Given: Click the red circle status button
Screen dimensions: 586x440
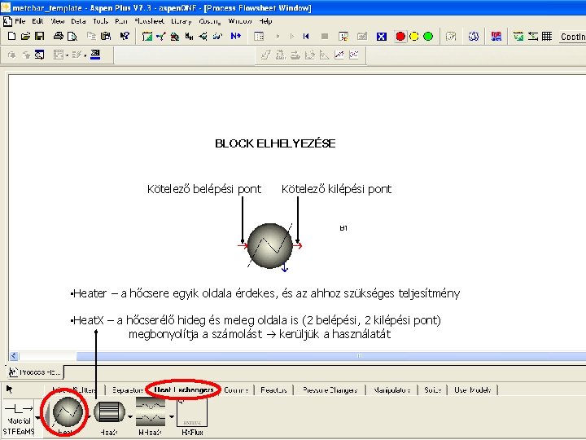Looking at the screenshot, I should (400, 37).
